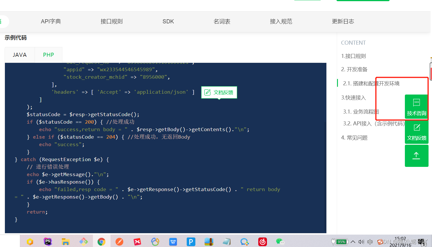Viewport: 432px width, 247px height.
Task: Open the colorful diamond app in taskbar
Action: [84, 242]
